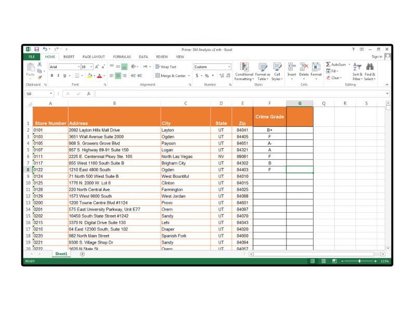Select cell F2 containing B+
This screenshot has width=416, height=312.
click(x=269, y=130)
